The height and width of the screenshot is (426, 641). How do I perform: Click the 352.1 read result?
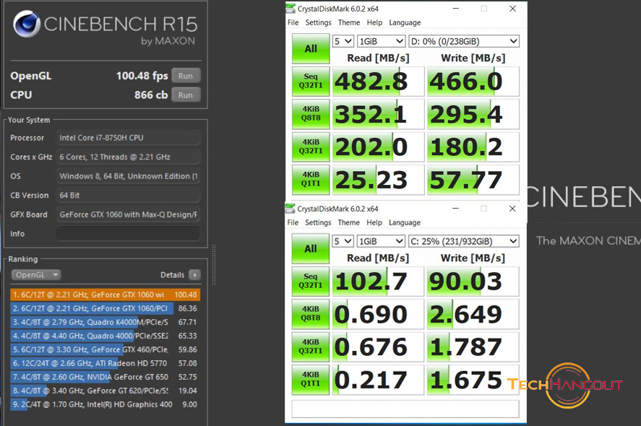378,114
